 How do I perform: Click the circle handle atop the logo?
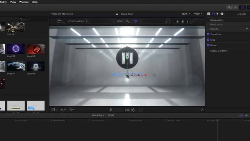pyautogui.click(x=127, y=47)
